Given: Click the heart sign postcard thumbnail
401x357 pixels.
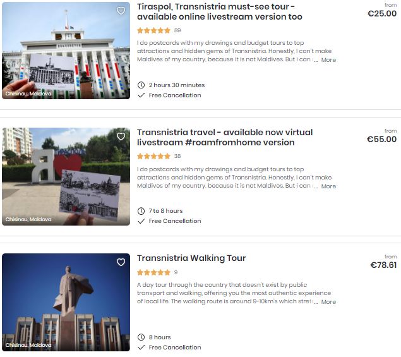Looking at the screenshot, I should [66, 176].
